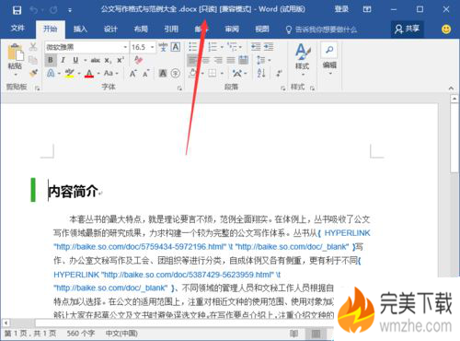Click the undo arrow in the title bar

click(x=34, y=10)
